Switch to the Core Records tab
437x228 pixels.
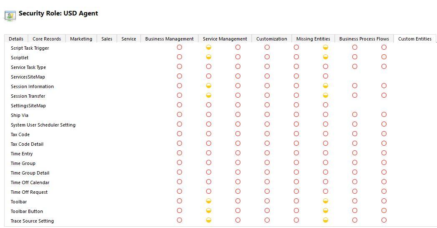tap(47, 39)
